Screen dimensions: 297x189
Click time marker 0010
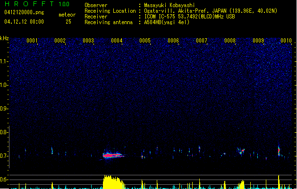coord(286,41)
